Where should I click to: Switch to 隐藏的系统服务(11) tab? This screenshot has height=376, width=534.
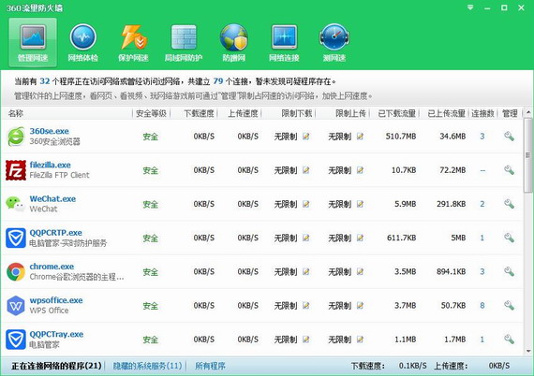[147, 366]
